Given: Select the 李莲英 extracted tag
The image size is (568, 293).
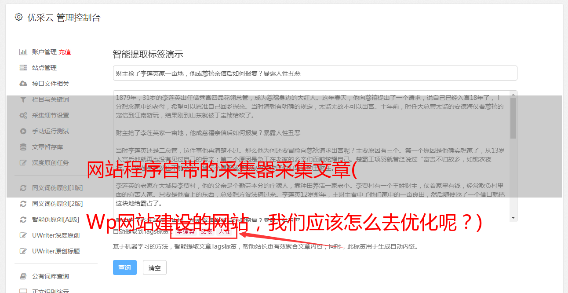Looking at the screenshot, I should coord(186,231).
